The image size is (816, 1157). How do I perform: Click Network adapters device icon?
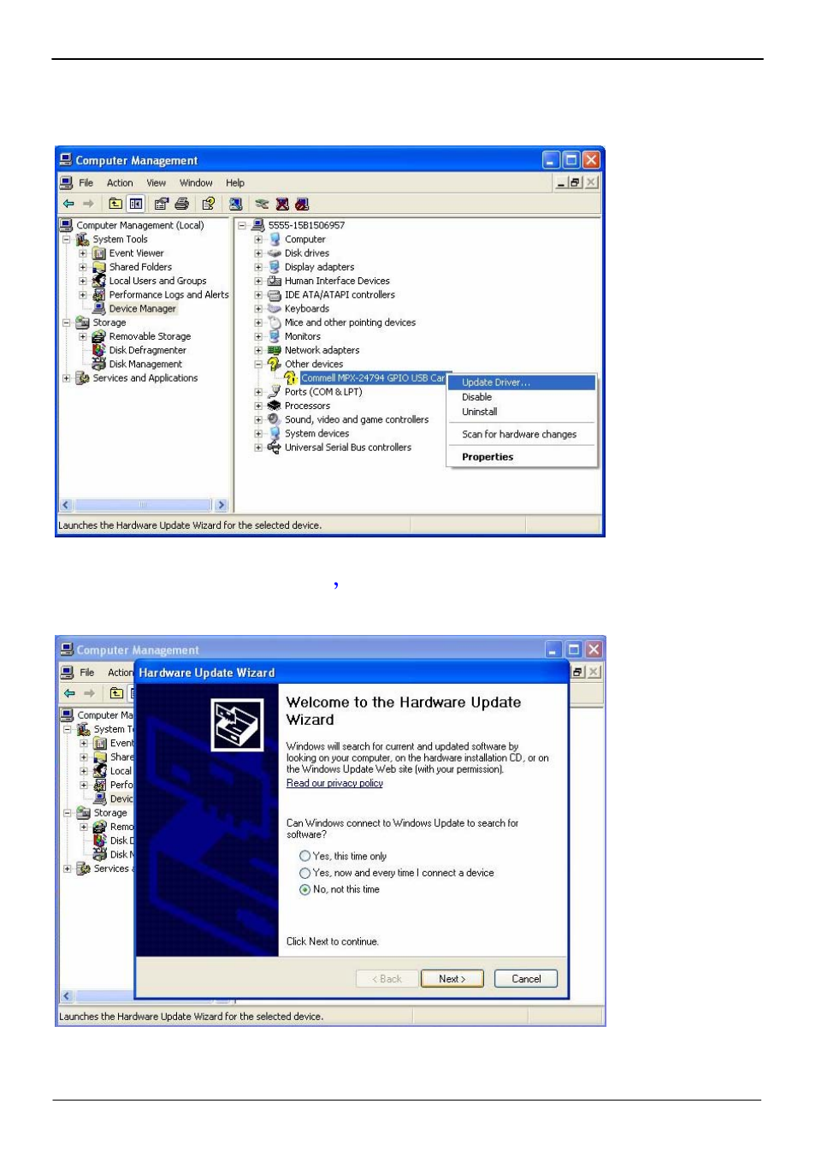[275, 350]
